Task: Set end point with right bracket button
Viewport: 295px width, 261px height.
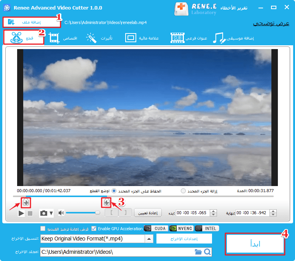Action: [125, 213]
